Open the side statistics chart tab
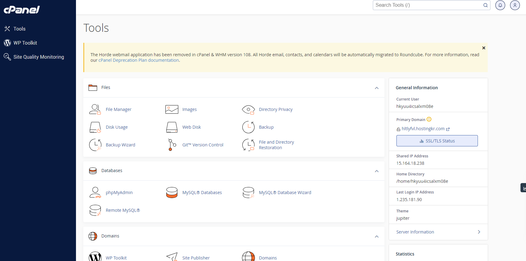The width and height of the screenshot is (526, 261). pyautogui.click(x=523, y=188)
